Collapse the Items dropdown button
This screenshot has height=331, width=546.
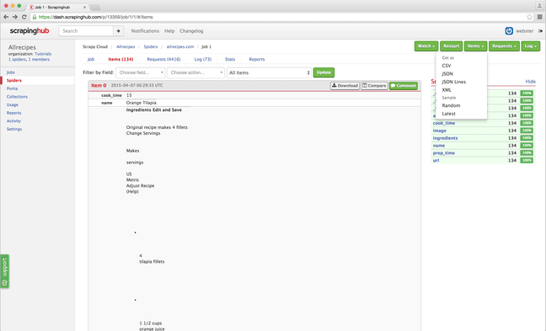[x=475, y=46]
